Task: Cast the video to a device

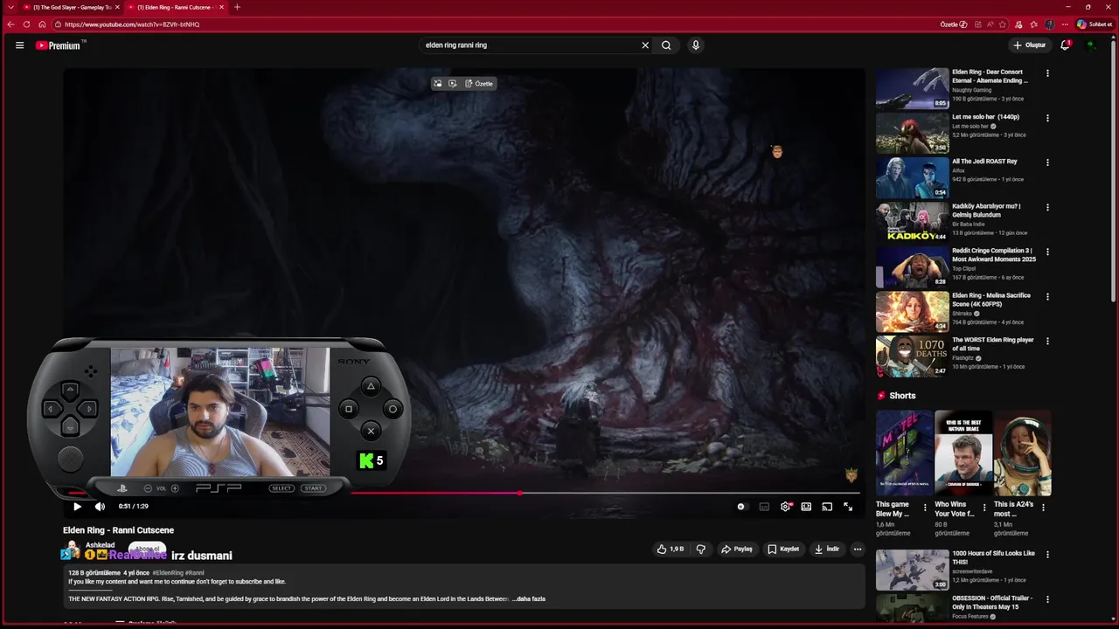Action: pyautogui.click(x=827, y=507)
